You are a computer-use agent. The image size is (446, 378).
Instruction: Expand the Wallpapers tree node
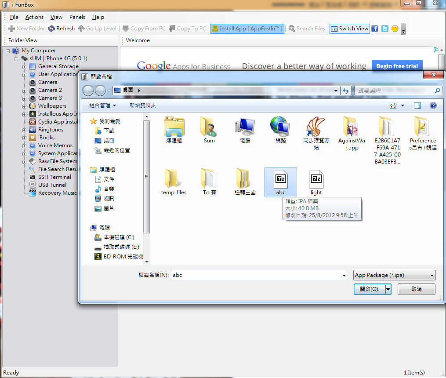coord(25,107)
